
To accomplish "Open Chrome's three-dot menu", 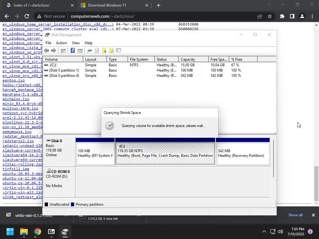I will (x=312, y=16).
